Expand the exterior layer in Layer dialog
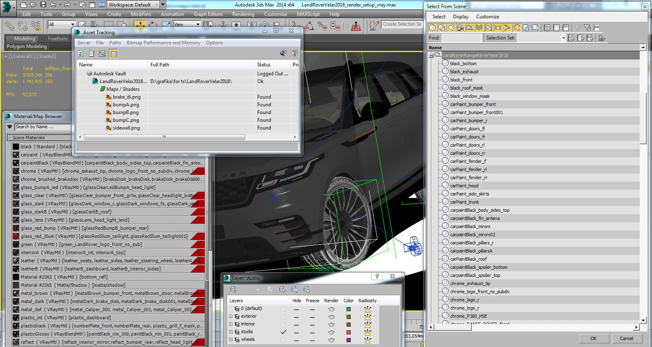Viewport: 652px width, 347px height. point(230,316)
